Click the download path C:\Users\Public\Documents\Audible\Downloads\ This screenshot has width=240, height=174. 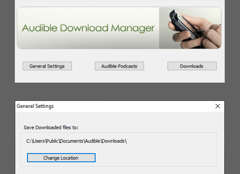coord(76,141)
